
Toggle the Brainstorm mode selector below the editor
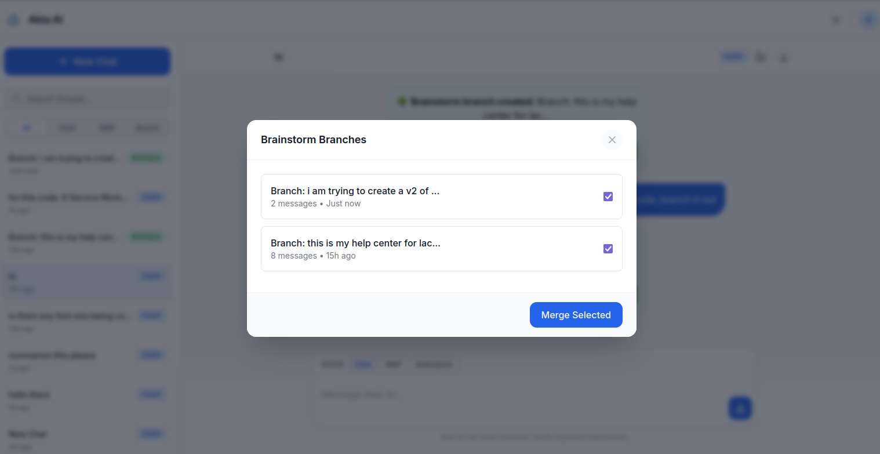tap(434, 364)
